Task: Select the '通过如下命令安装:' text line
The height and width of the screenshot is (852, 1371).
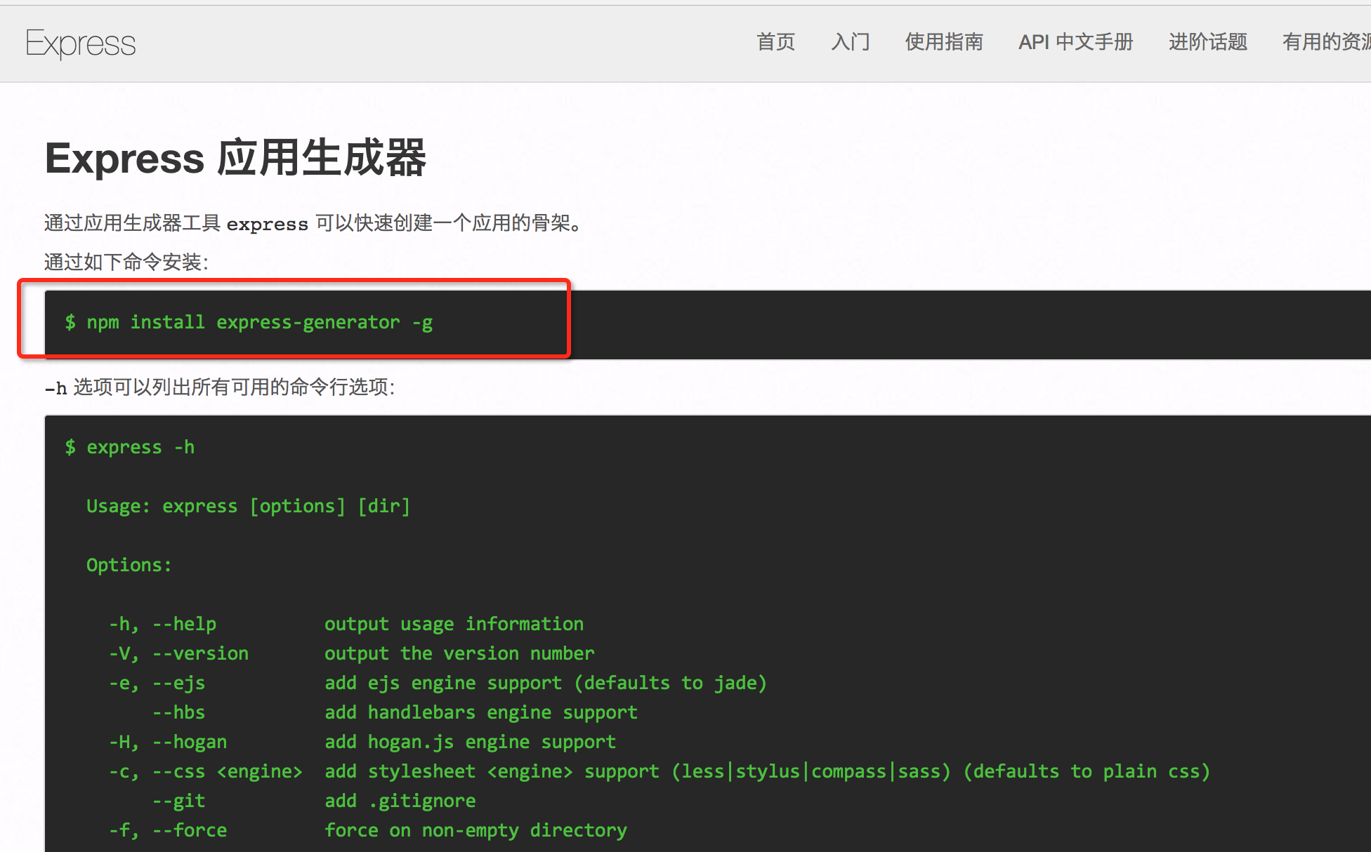Action: pyautogui.click(x=126, y=262)
